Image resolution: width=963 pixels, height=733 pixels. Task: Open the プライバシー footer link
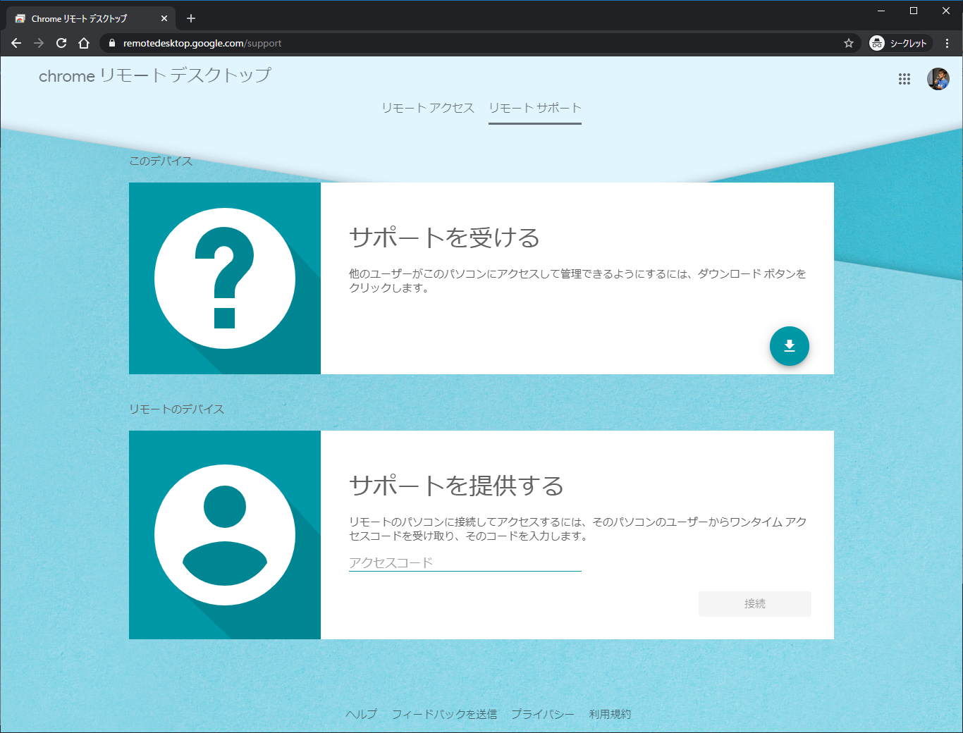click(543, 714)
